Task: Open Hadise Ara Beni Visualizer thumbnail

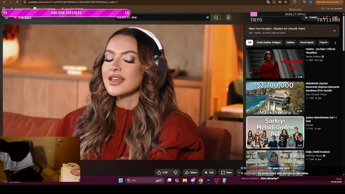Action: [275, 64]
